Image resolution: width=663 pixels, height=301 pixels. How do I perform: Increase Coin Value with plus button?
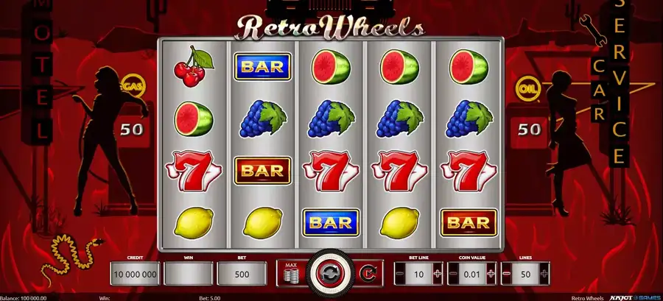click(x=491, y=274)
